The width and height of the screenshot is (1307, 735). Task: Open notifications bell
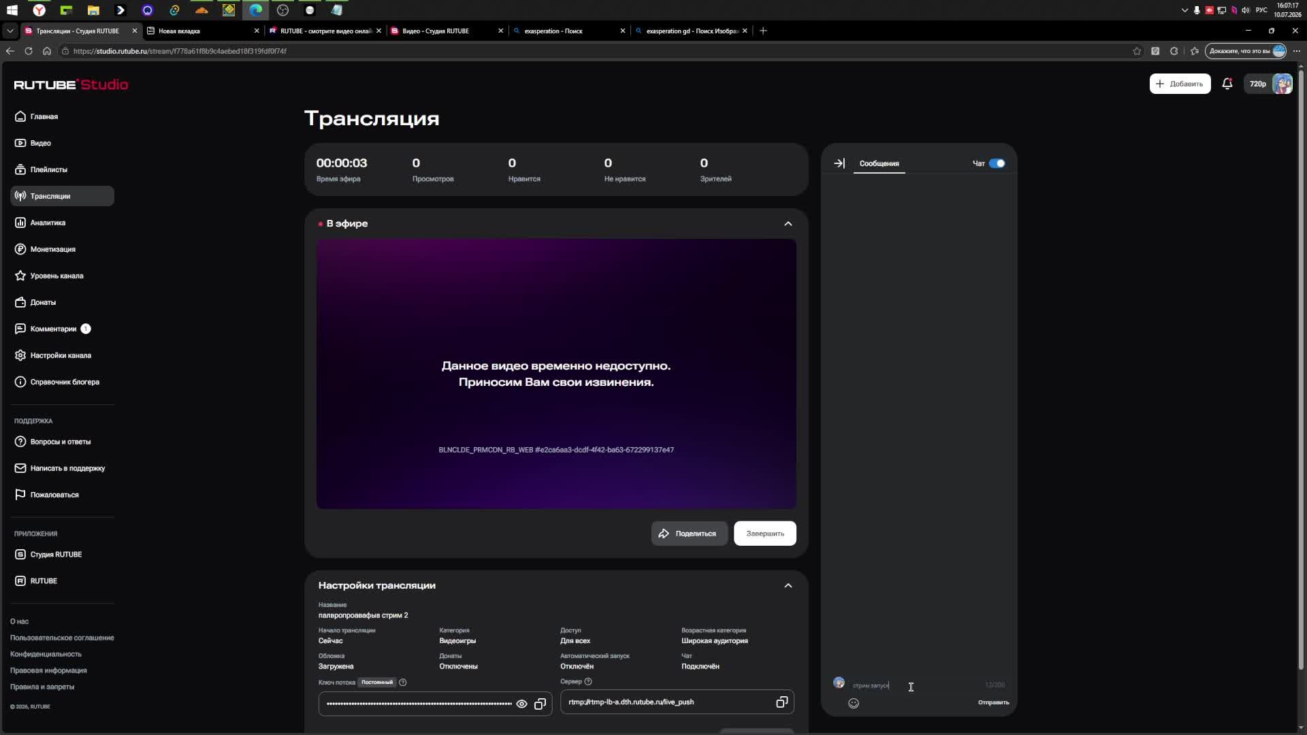[x=1227, y=84]
